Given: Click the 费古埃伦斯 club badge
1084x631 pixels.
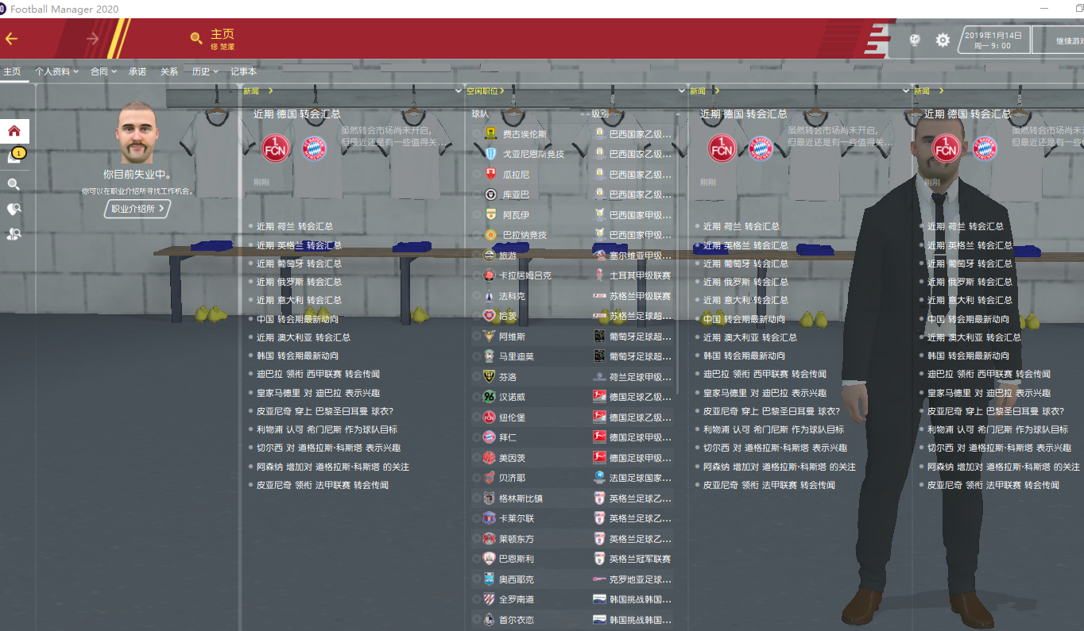Looking at the screenshot, I should click(490, 134).
